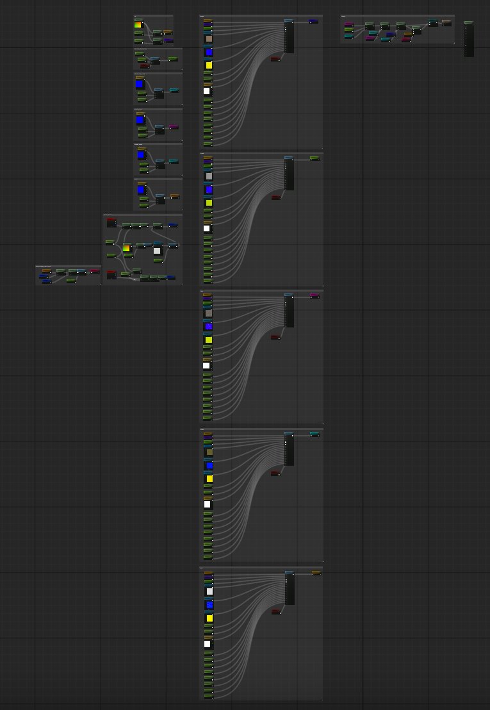Select the teal output node in the fifth small left group
The height and width of the screenshot is (710, 490).
click(x=174, y=161)
